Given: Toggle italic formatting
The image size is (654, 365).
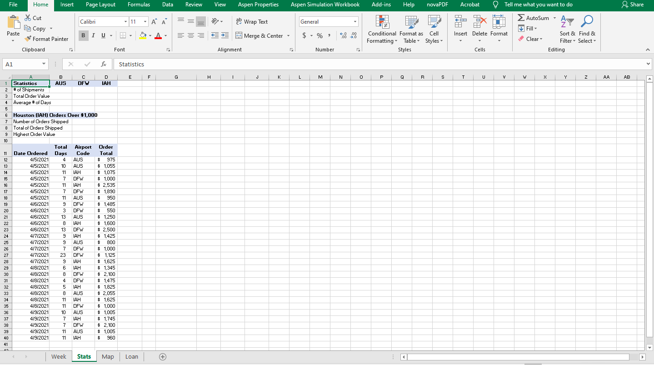Looking at the screenshot, I should coord(93,35).
